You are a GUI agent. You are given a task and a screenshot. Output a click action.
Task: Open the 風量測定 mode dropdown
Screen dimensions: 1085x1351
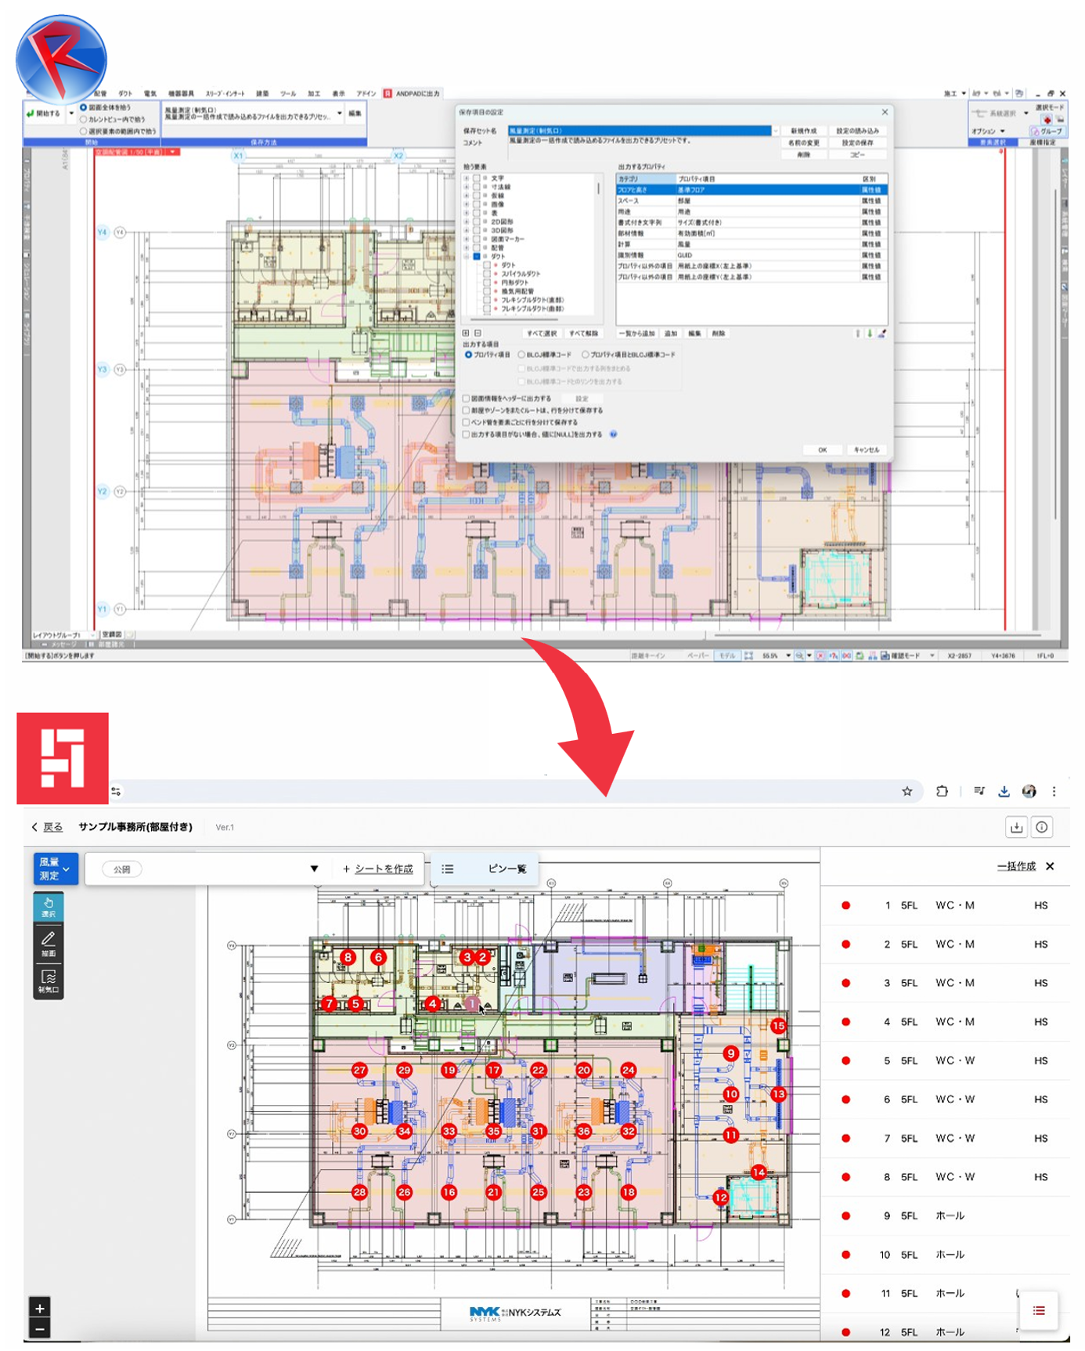[x=56, y=869]
